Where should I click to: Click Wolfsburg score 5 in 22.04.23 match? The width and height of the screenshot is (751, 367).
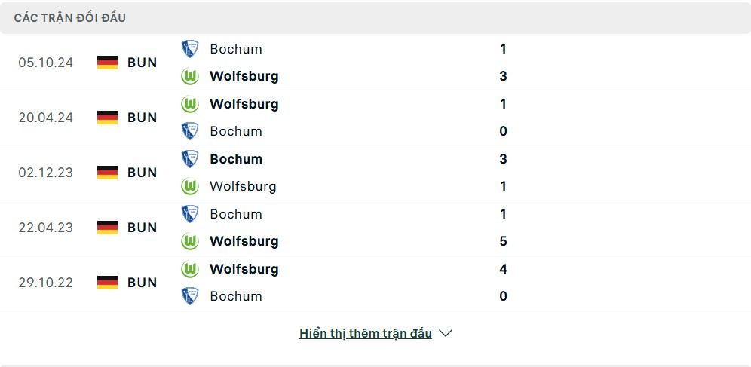point(503,241)
